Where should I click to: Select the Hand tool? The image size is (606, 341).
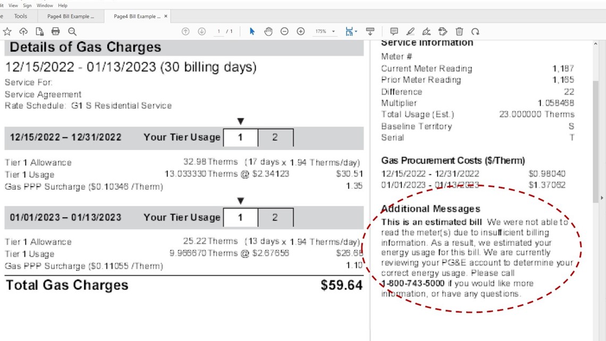point(268,31)
